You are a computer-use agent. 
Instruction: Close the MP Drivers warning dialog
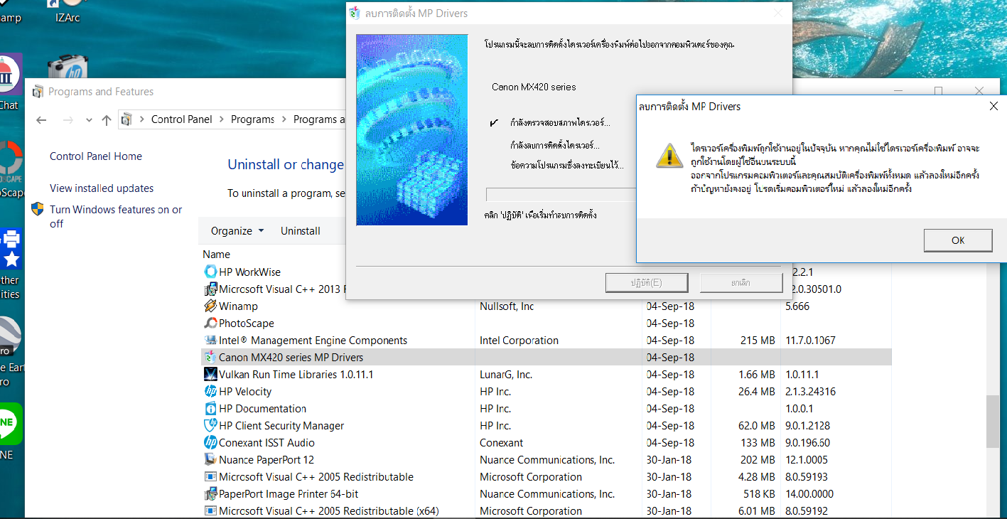[993, 106]
